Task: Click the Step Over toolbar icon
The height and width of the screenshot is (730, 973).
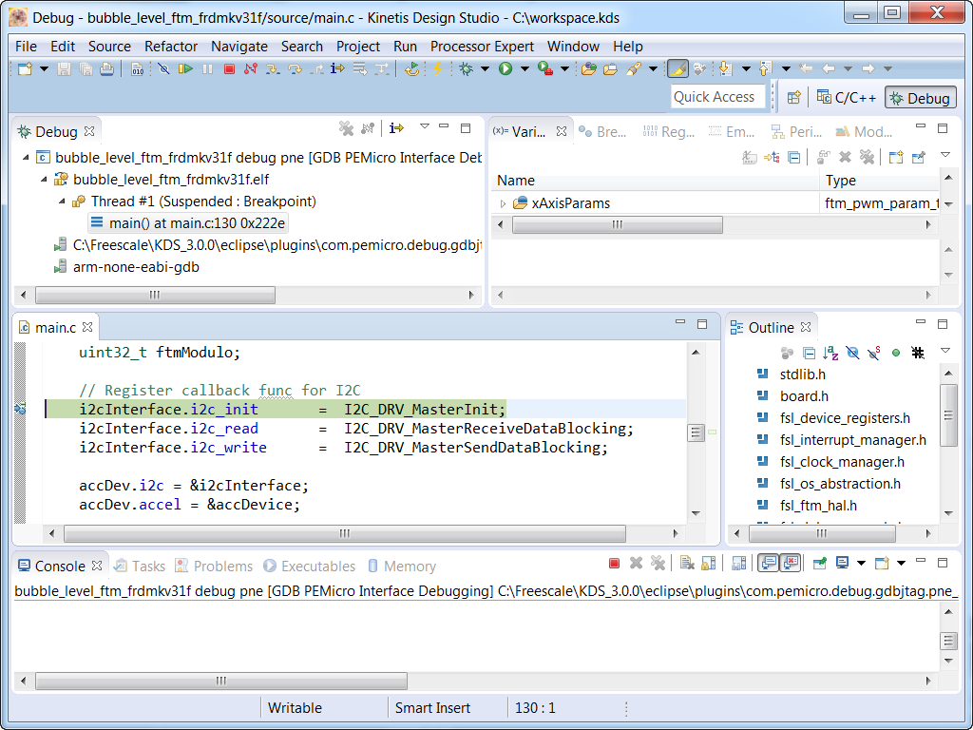Action: 295,69
